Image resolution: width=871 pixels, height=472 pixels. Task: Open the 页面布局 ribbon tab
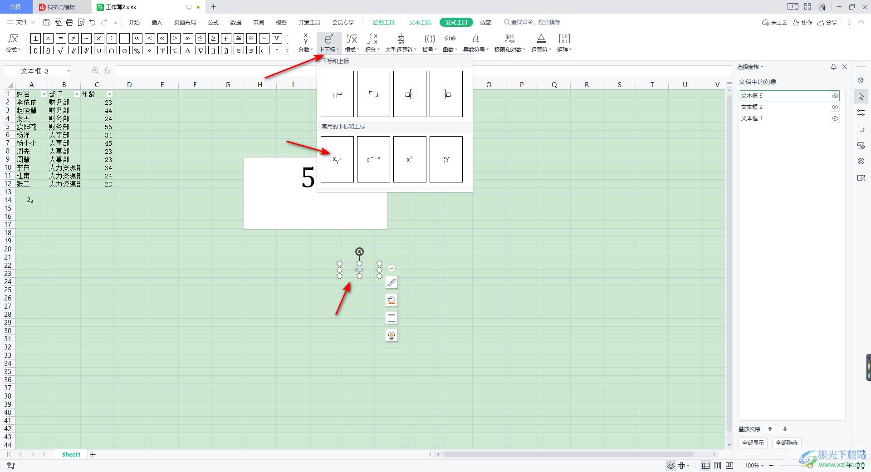coord(185,22)
